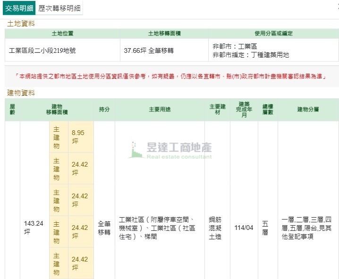The image size is (339, 279).
Task: Click the 總樓層數 column header
Action: click(x=267, y=110)
